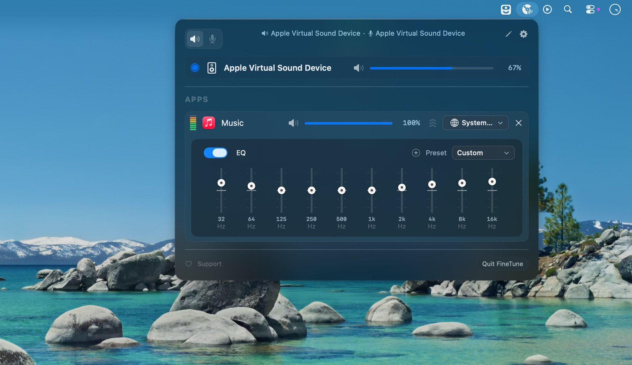This screenshot has width=632, height=365.
Task: Click the pencil edit icon
Action: click(x=508, y=34)
